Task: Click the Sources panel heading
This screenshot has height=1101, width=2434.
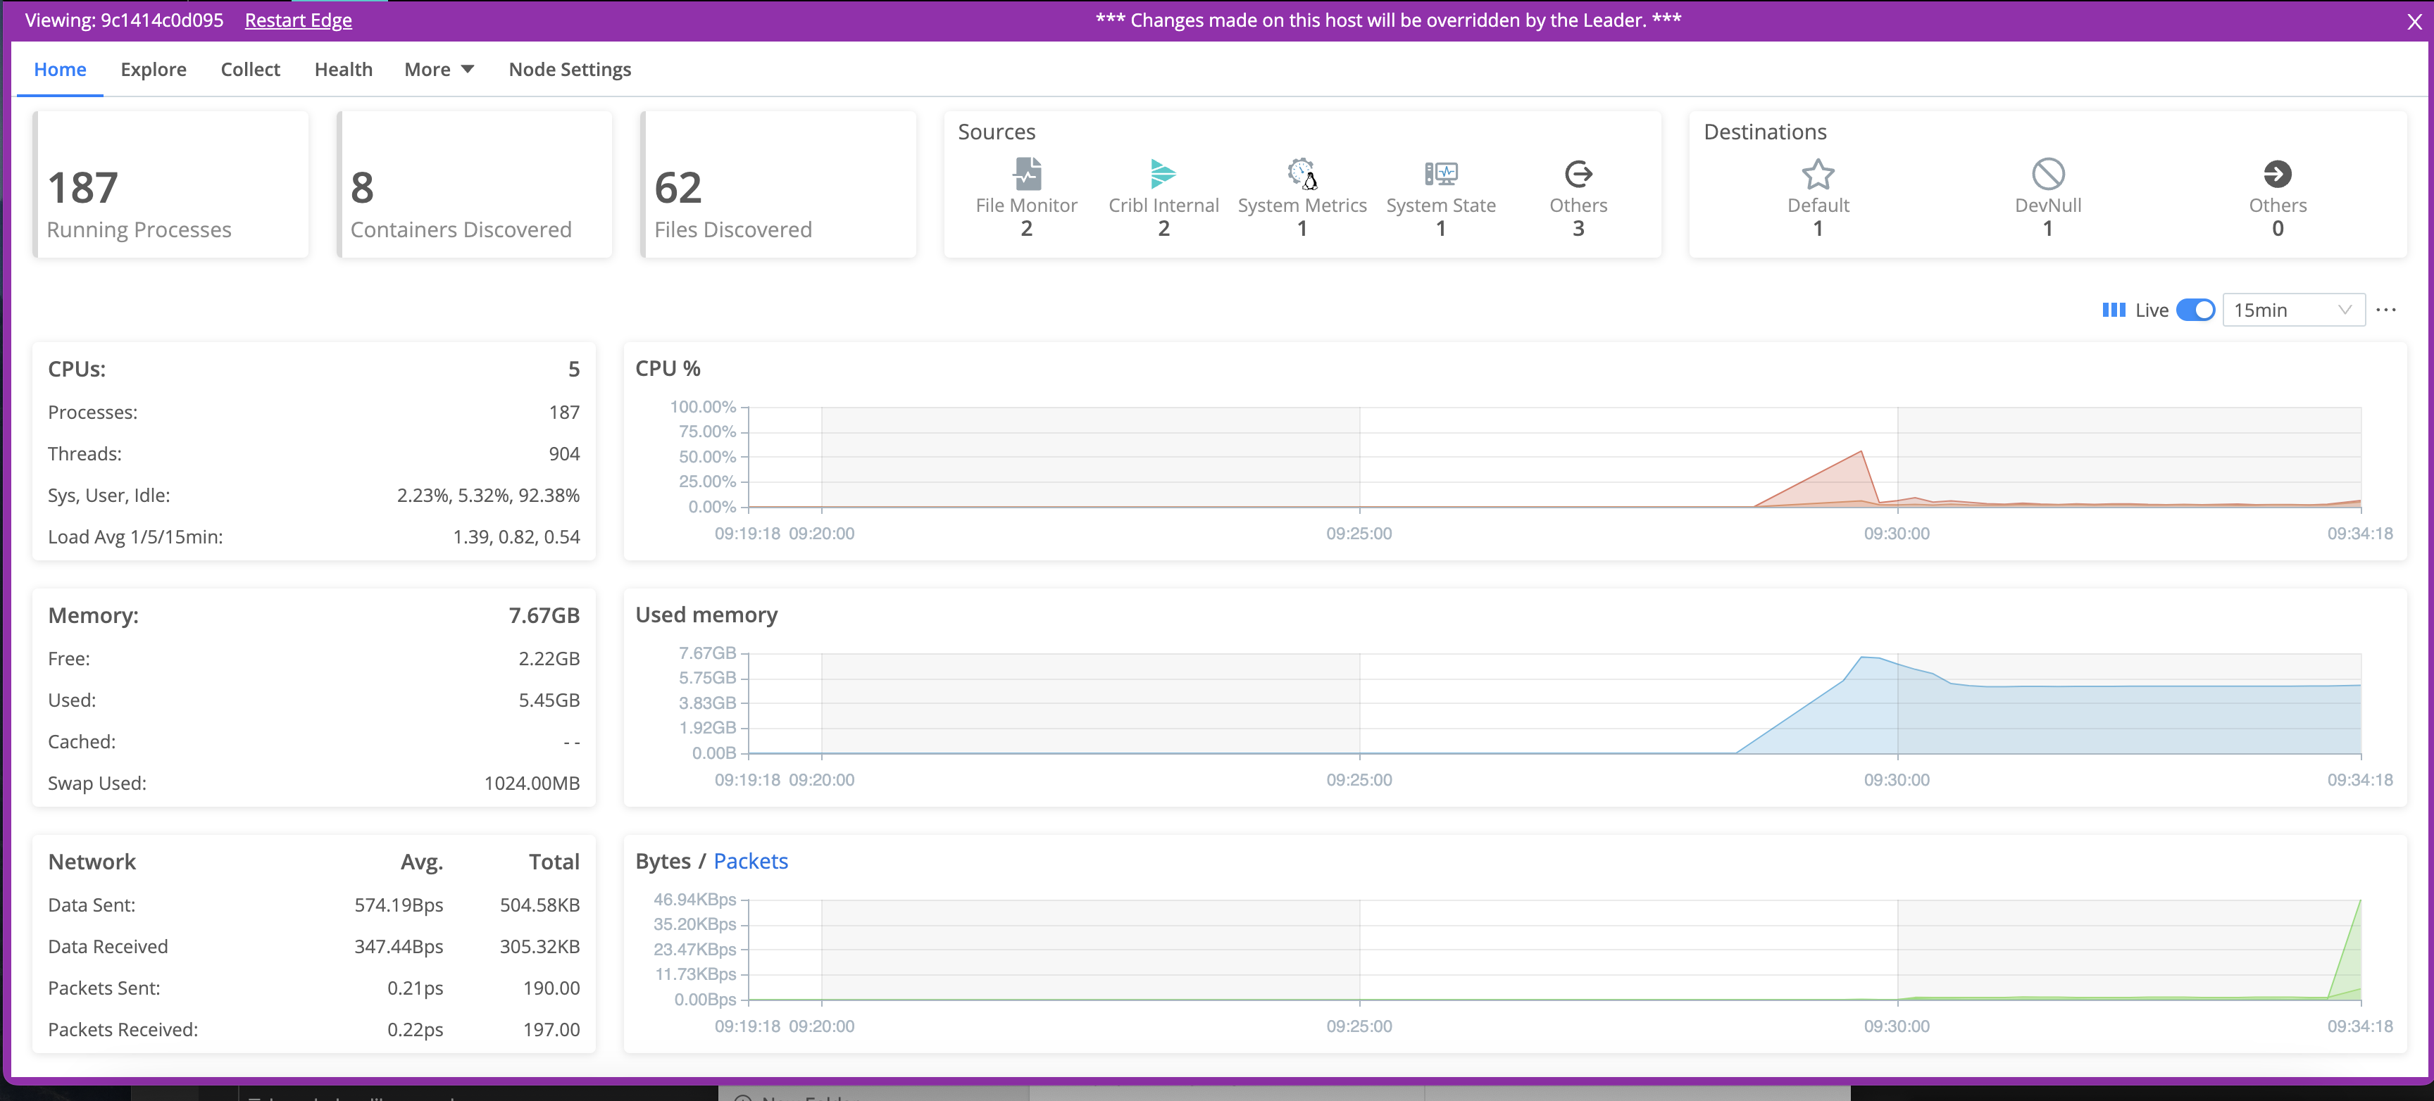Action: click(996, 131)
